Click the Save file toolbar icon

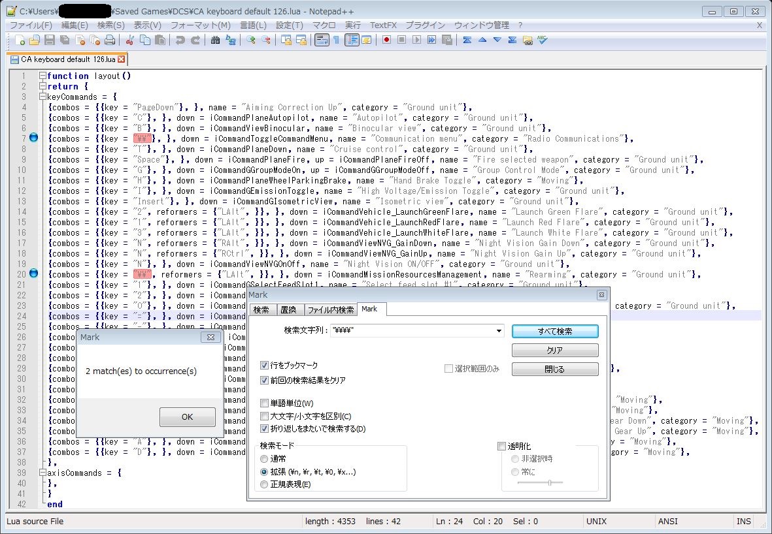pyautogui.click(x=49, y=40)
